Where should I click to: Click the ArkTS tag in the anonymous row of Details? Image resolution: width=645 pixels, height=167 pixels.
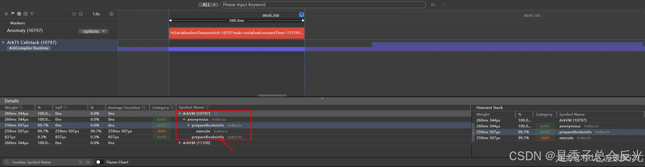tap(162, 119)
